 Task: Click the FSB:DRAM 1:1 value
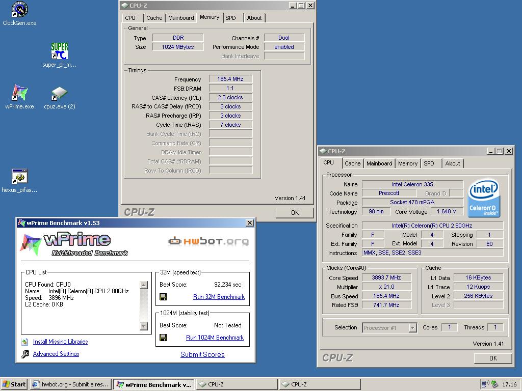click(x=230, y=89)
